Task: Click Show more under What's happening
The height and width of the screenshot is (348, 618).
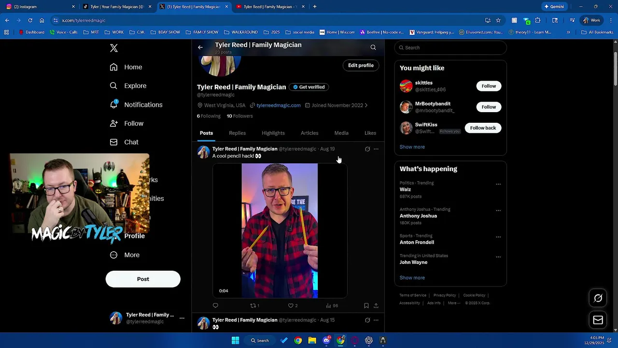Action: pos(412,278)
